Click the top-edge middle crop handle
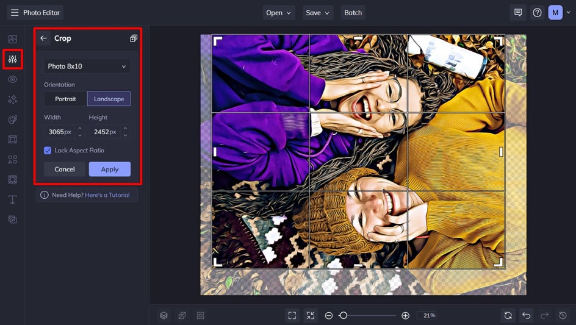Image resolution: width=576 pixels, height=325 pixels. tap(358, 38)
